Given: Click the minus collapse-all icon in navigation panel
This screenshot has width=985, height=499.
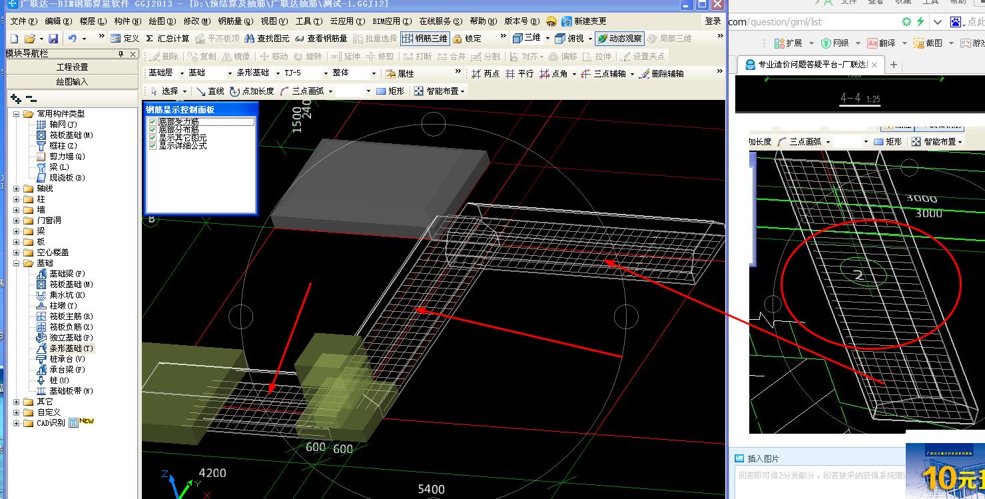Looking at the screenshot, I should click(x=31, y=99).
